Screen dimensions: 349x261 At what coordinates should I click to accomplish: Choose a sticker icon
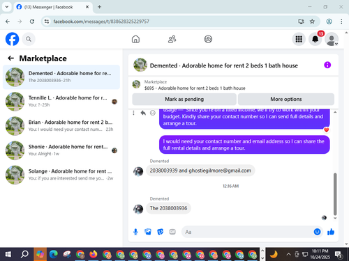(161, 232)
